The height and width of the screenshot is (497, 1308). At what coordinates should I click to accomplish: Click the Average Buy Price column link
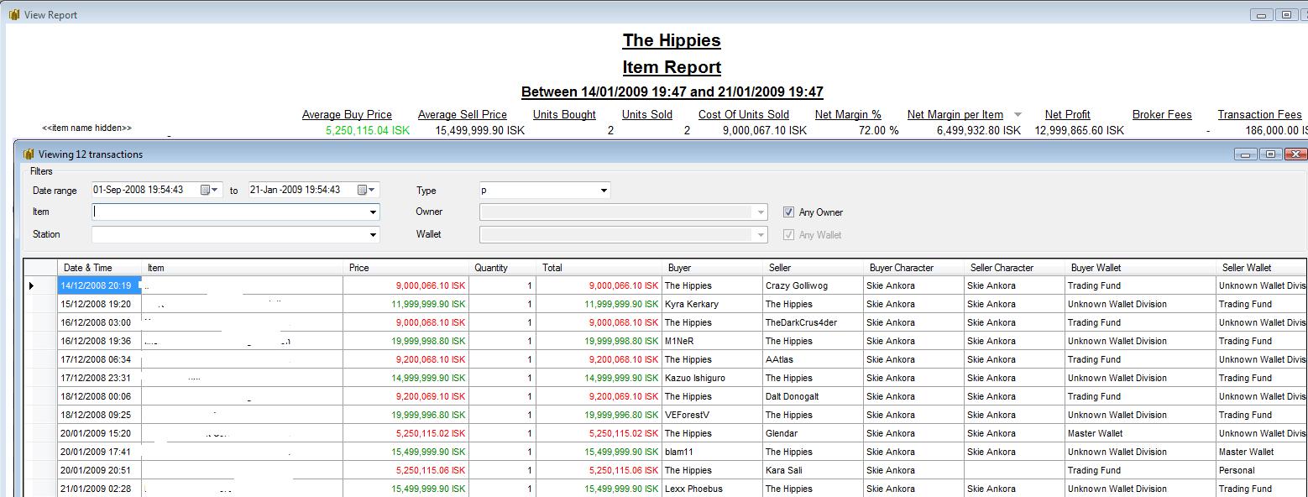pyautogui.click(x=347, y=115)
